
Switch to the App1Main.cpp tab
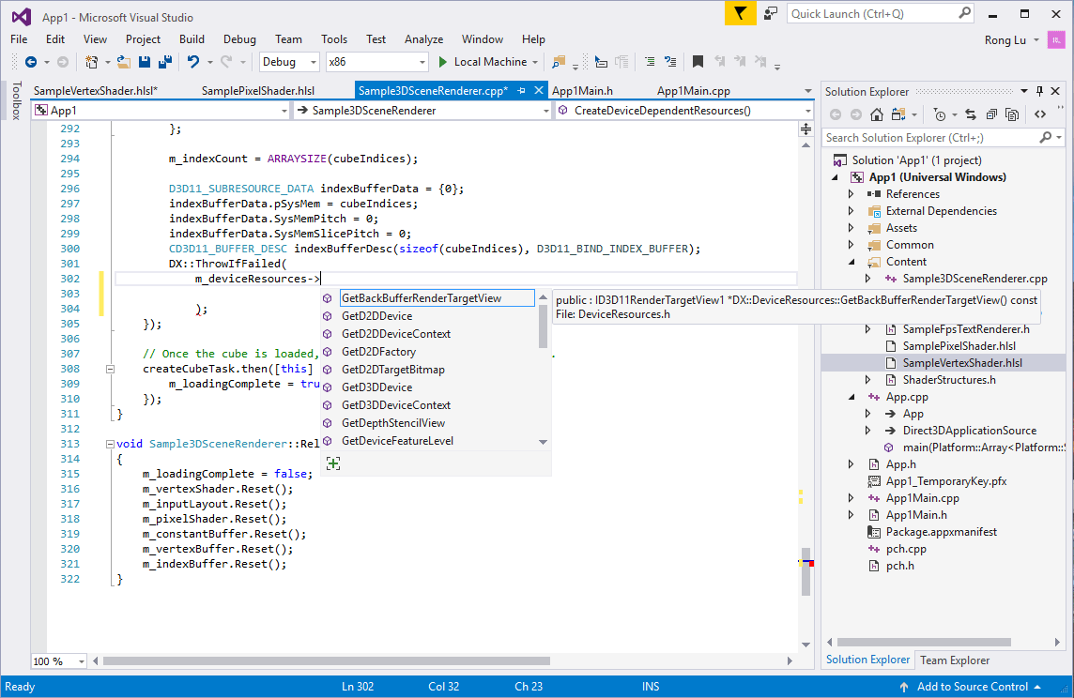pos(693,90)
